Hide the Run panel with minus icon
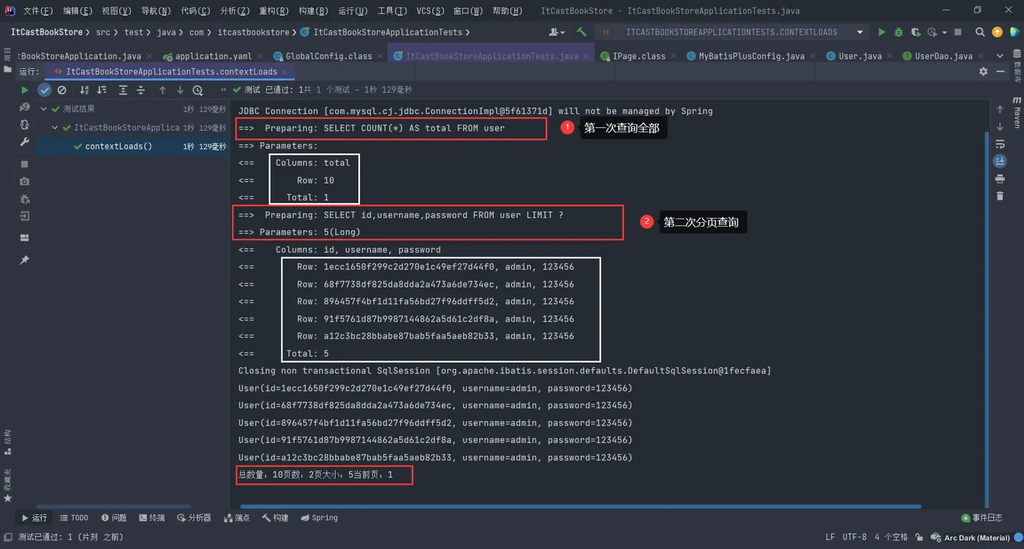 pyautogui.click(x=1001, y=72)
